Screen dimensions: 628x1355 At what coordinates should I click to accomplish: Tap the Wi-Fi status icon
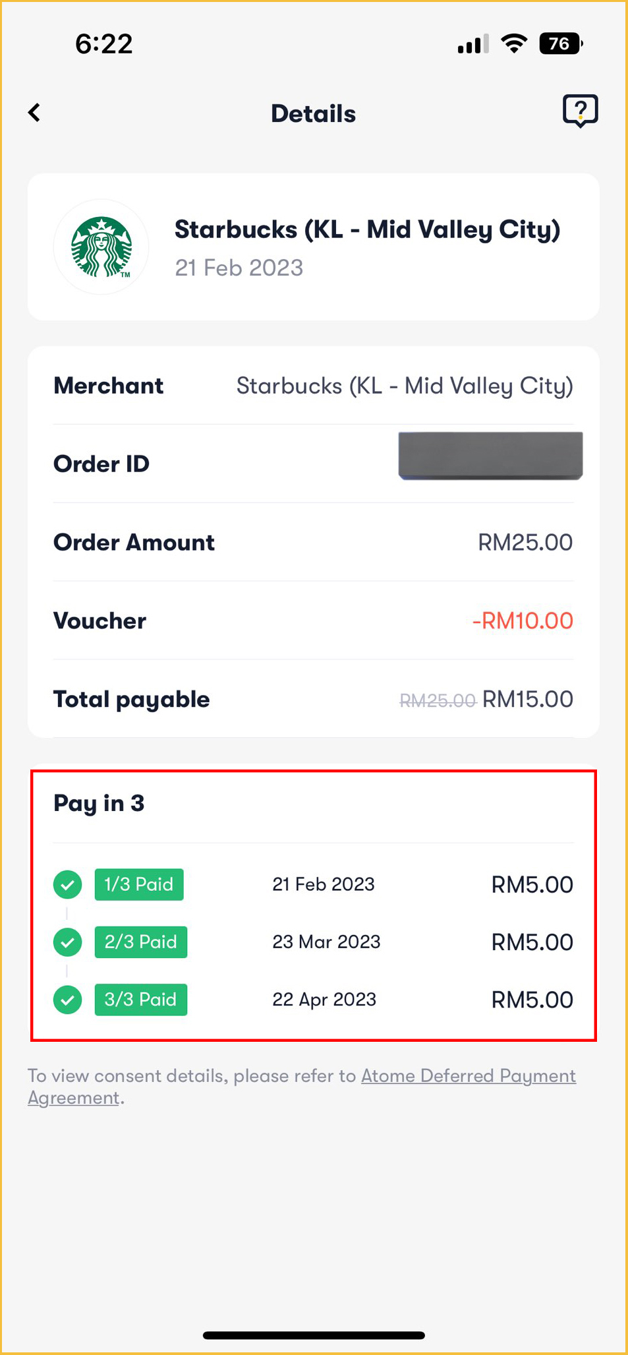514,44
